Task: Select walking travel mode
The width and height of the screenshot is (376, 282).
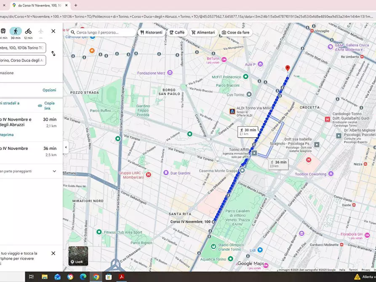Action: coord(16,31)
